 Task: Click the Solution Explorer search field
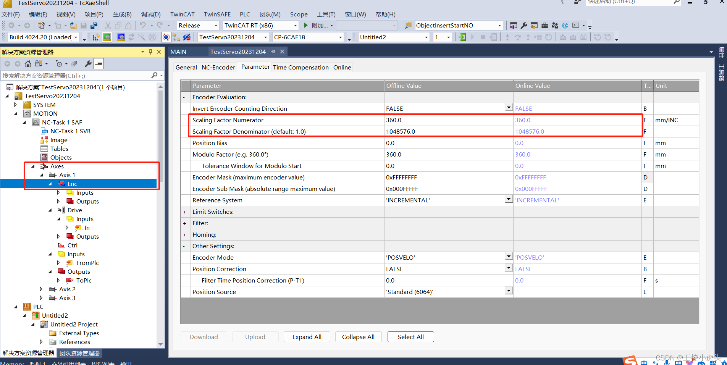point(76,76)
